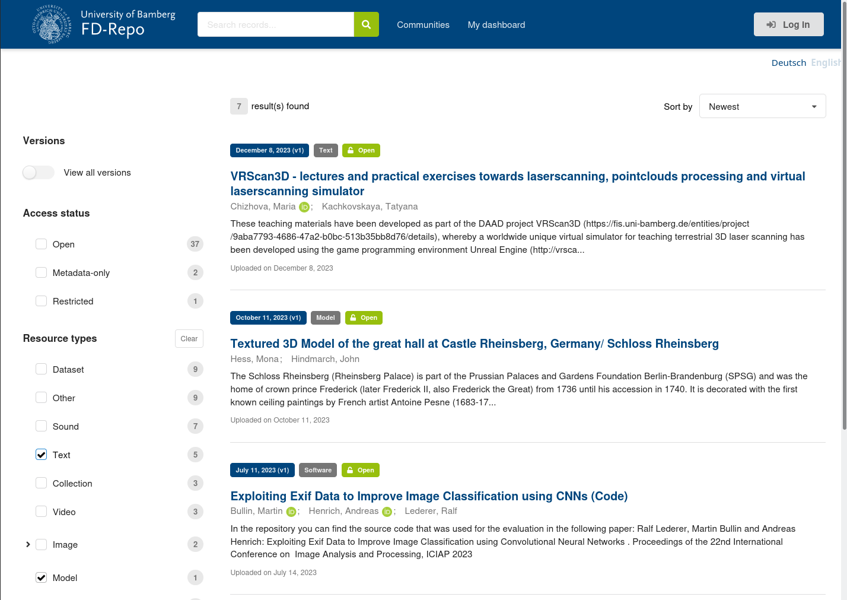This screenshot has width=847, height=600.
Task: Check the Dataset resource type filter
Action: click(x=41, y=369)
